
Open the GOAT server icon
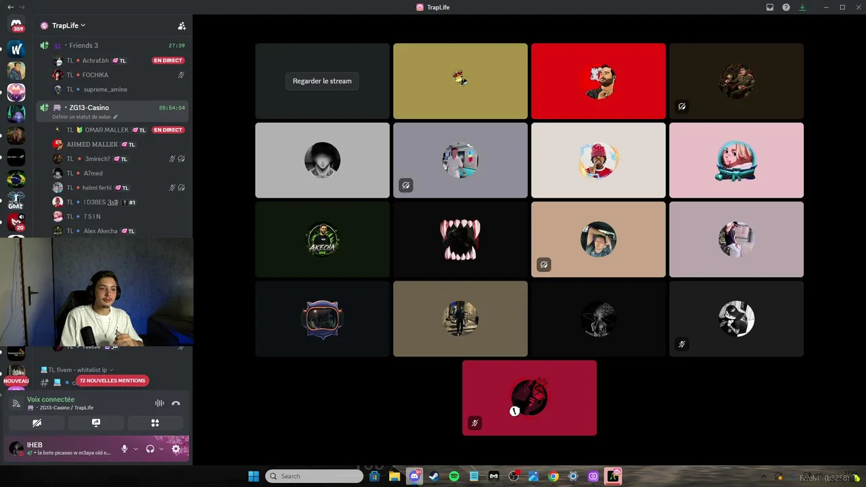(16, 201)
